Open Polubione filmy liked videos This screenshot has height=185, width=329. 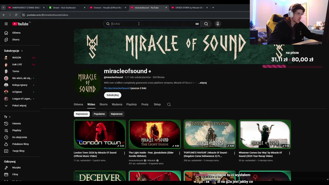[x=20, y=144]
